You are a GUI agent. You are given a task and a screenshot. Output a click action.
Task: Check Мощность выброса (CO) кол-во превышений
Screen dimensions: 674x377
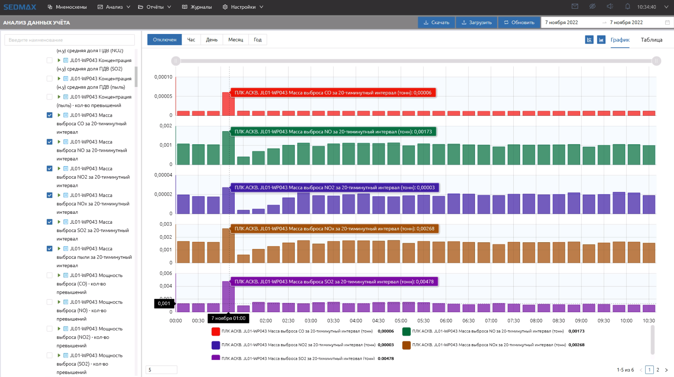click(49, 275)
